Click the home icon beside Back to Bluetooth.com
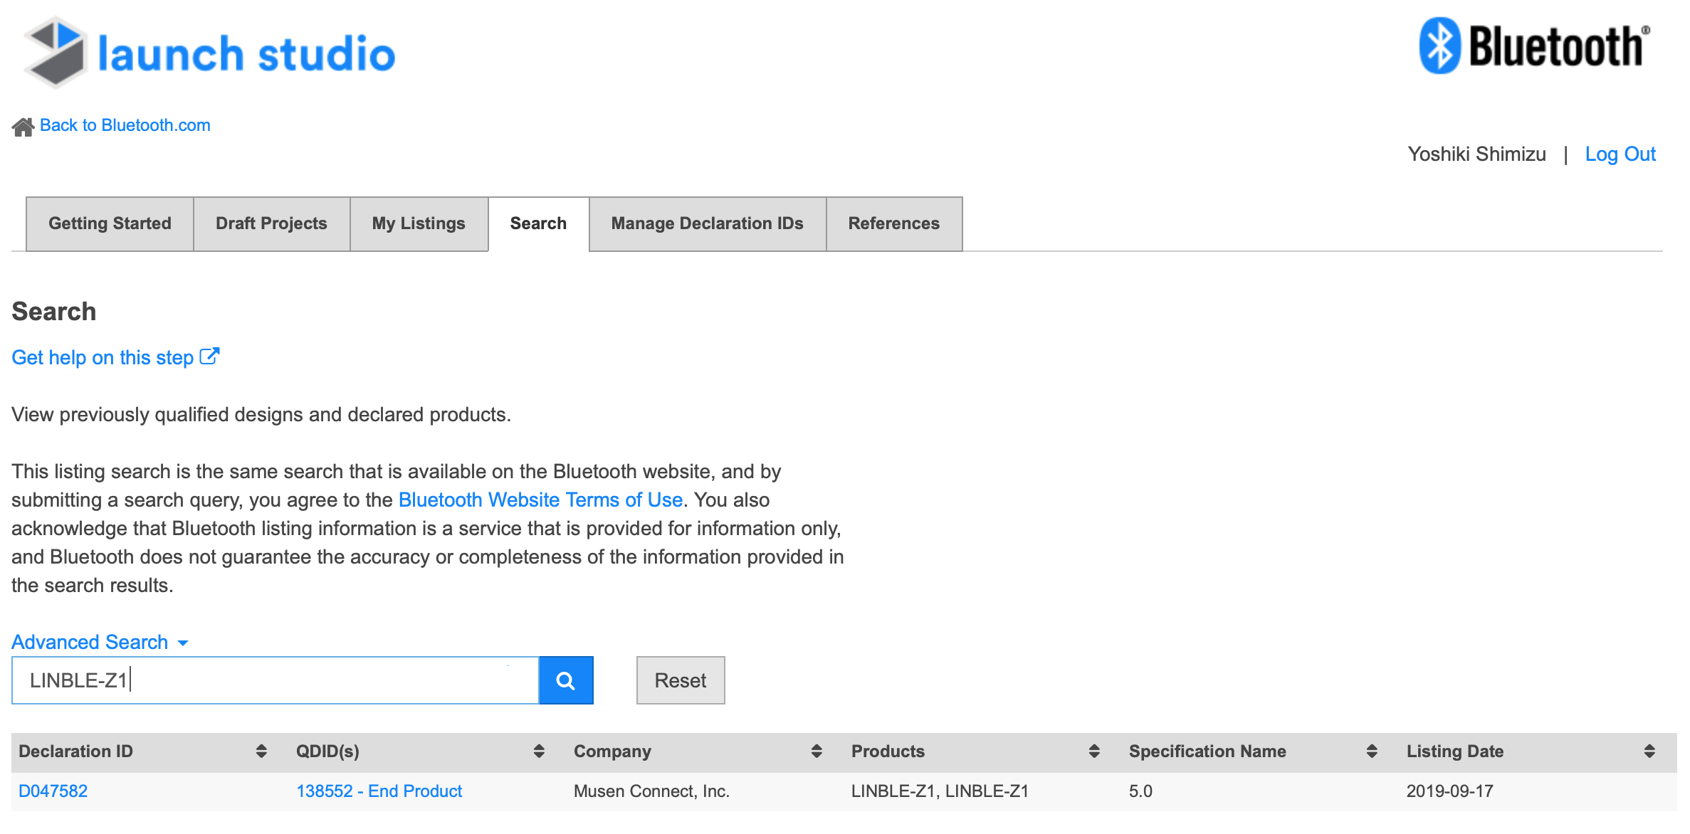The height and width of the screenshot is (834, 1690). pos(23,127)
